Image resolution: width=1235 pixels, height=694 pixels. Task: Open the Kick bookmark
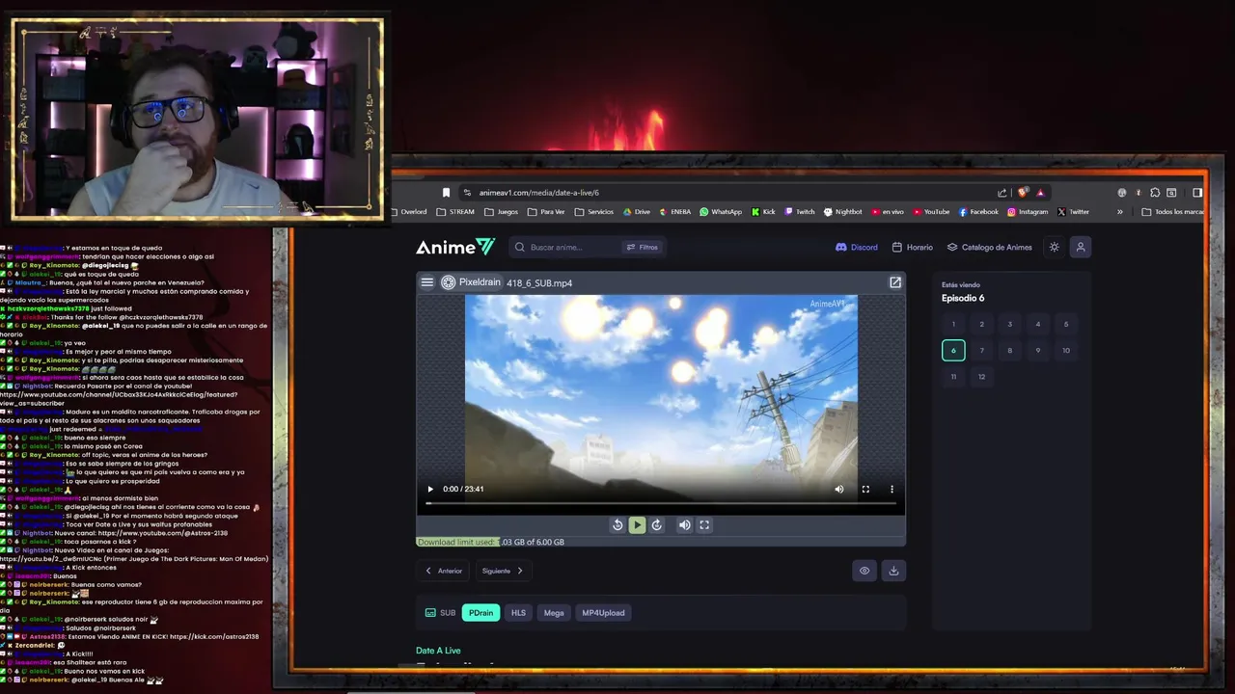click(763, 212)
